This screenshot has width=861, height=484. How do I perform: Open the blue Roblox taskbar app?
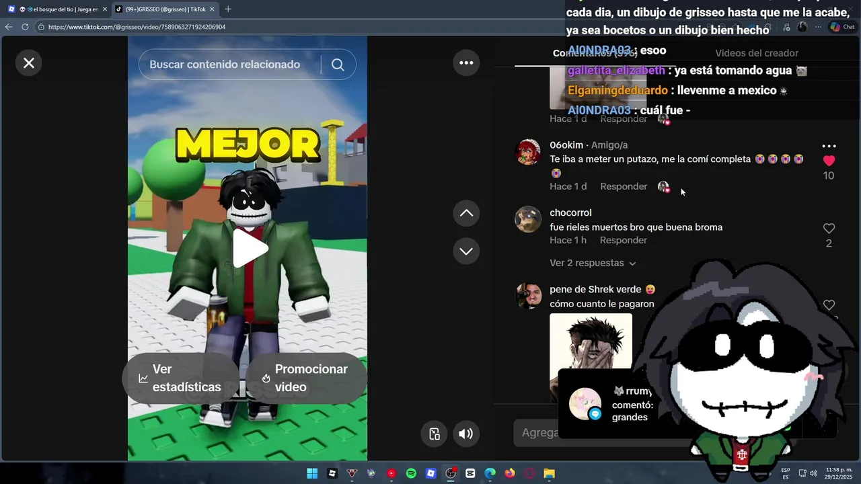click(431, 473)
